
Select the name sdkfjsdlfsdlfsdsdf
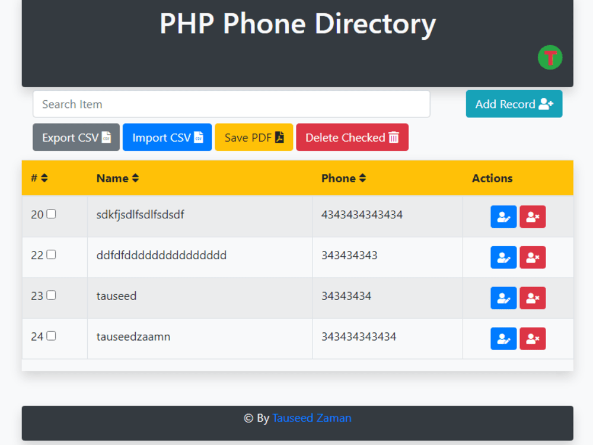click(x=140, y=215)
